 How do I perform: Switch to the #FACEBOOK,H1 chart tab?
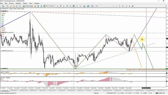pyautogui.click(x=107, y=91)
